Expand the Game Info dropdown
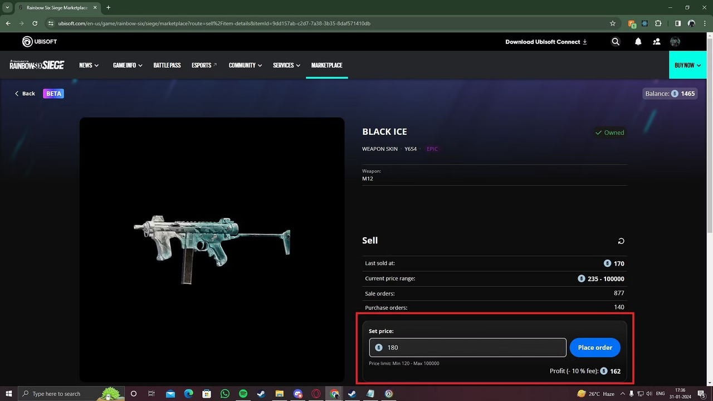The width and height of the screenshot is (713, 401). (128, 65)
